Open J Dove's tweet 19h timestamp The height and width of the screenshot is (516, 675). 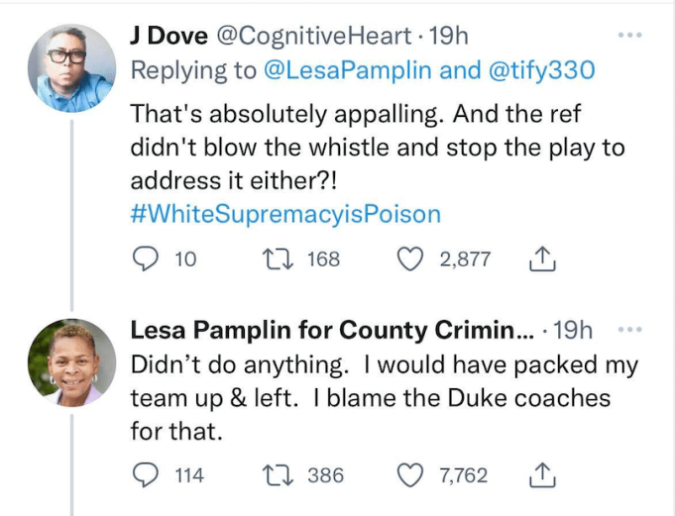[451, 37]
